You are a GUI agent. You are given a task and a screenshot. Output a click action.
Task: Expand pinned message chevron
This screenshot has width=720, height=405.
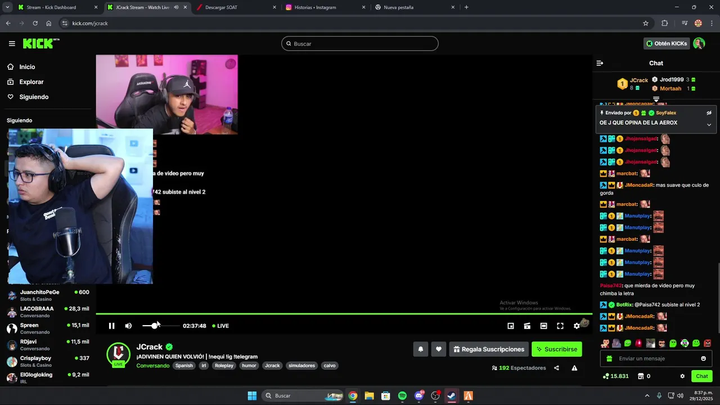[x=709, y=125]
